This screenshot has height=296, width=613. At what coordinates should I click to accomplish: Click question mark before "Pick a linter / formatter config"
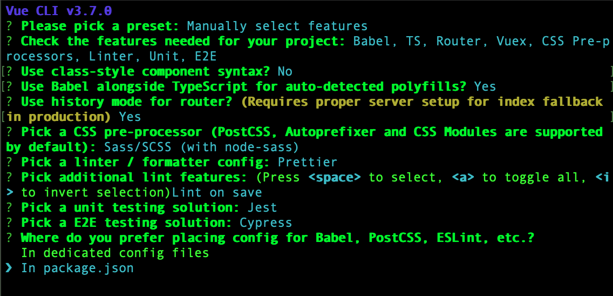click(x=10, y=162)
